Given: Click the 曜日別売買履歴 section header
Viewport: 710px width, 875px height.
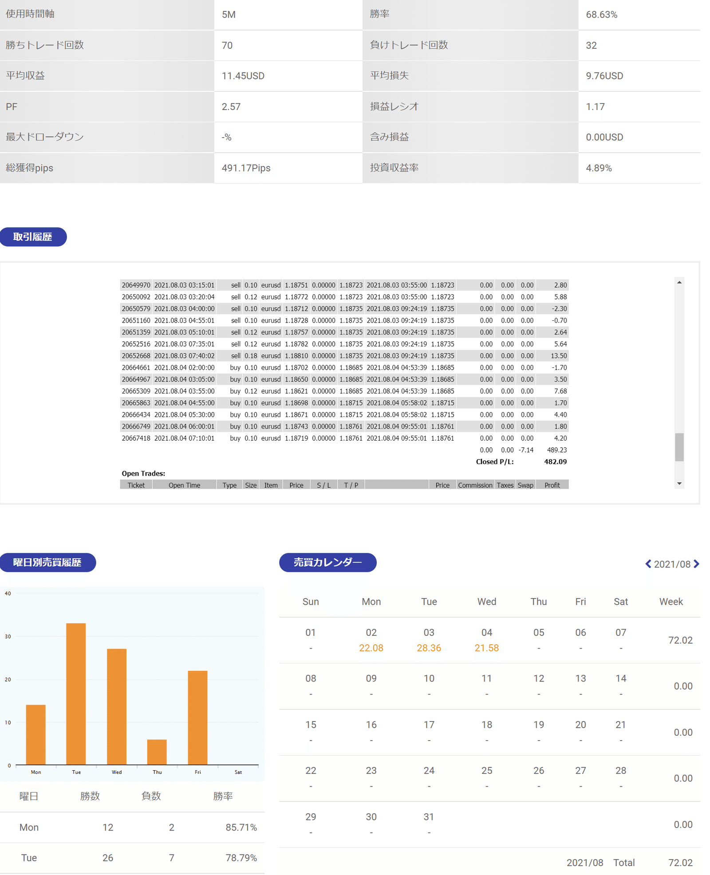Looking at the screenshot, I should pyautogui.click(x=48, y=563).
